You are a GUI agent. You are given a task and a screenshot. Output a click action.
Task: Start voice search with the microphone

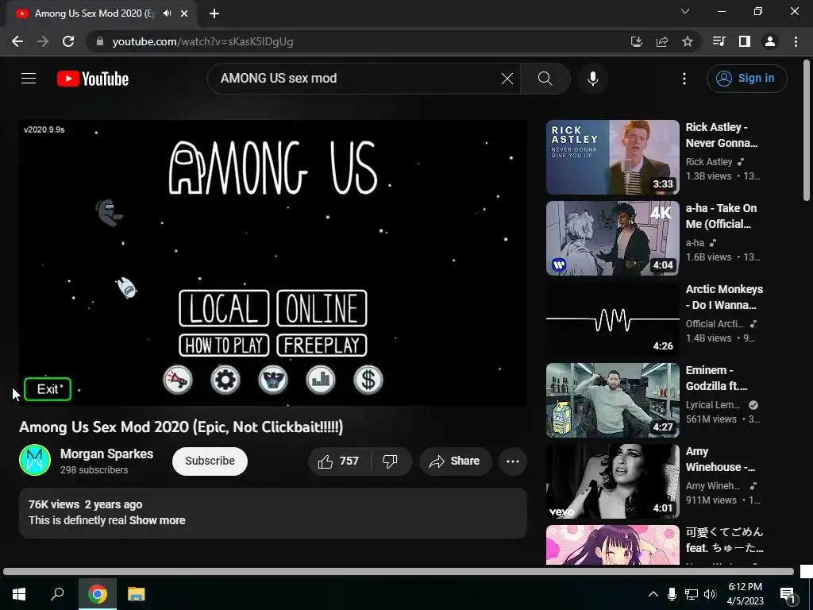tap(592, 79)
